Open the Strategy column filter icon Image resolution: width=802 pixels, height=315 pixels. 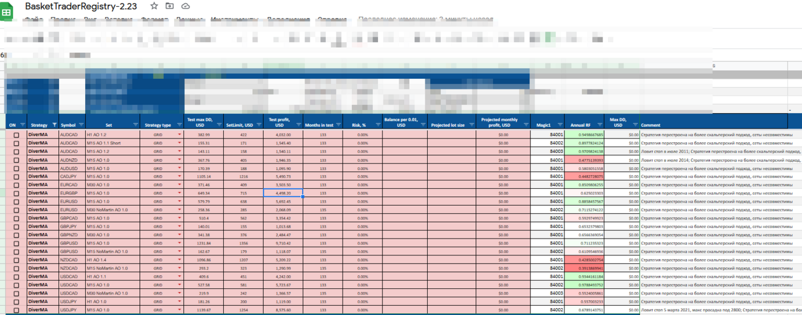pyautogui.click(x=54, y=125)
